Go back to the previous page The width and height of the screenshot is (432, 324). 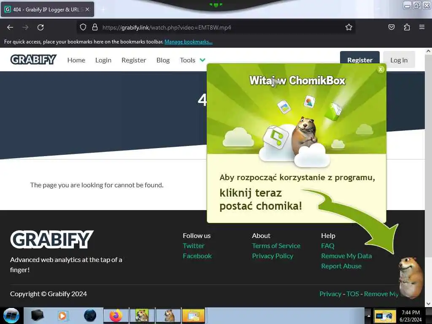pyautogui.click(x=10, y=27)
